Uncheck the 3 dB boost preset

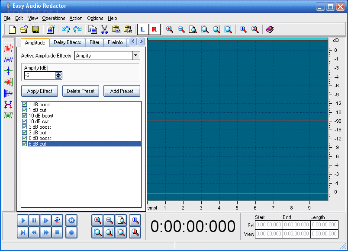pyautogui.click(x=25, y=127)
